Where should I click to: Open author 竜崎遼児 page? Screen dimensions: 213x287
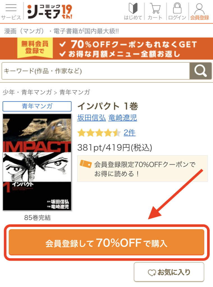pos(123,118)
